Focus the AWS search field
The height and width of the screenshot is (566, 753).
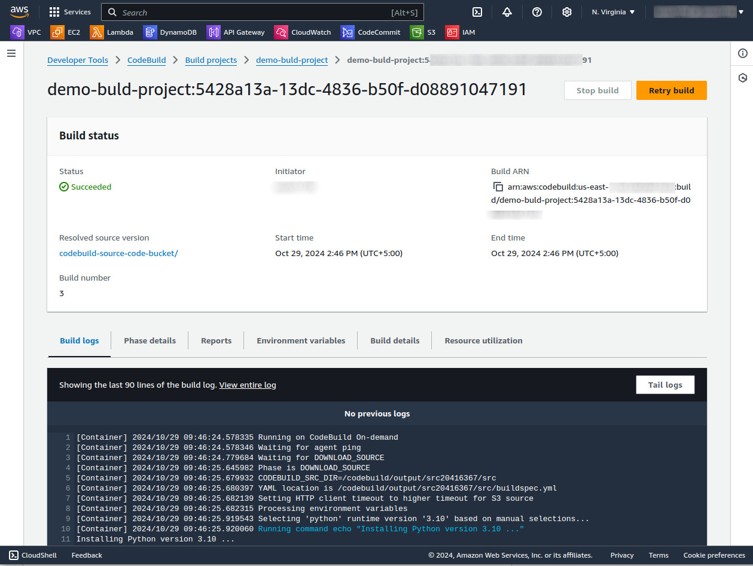(x=263, y=12)
